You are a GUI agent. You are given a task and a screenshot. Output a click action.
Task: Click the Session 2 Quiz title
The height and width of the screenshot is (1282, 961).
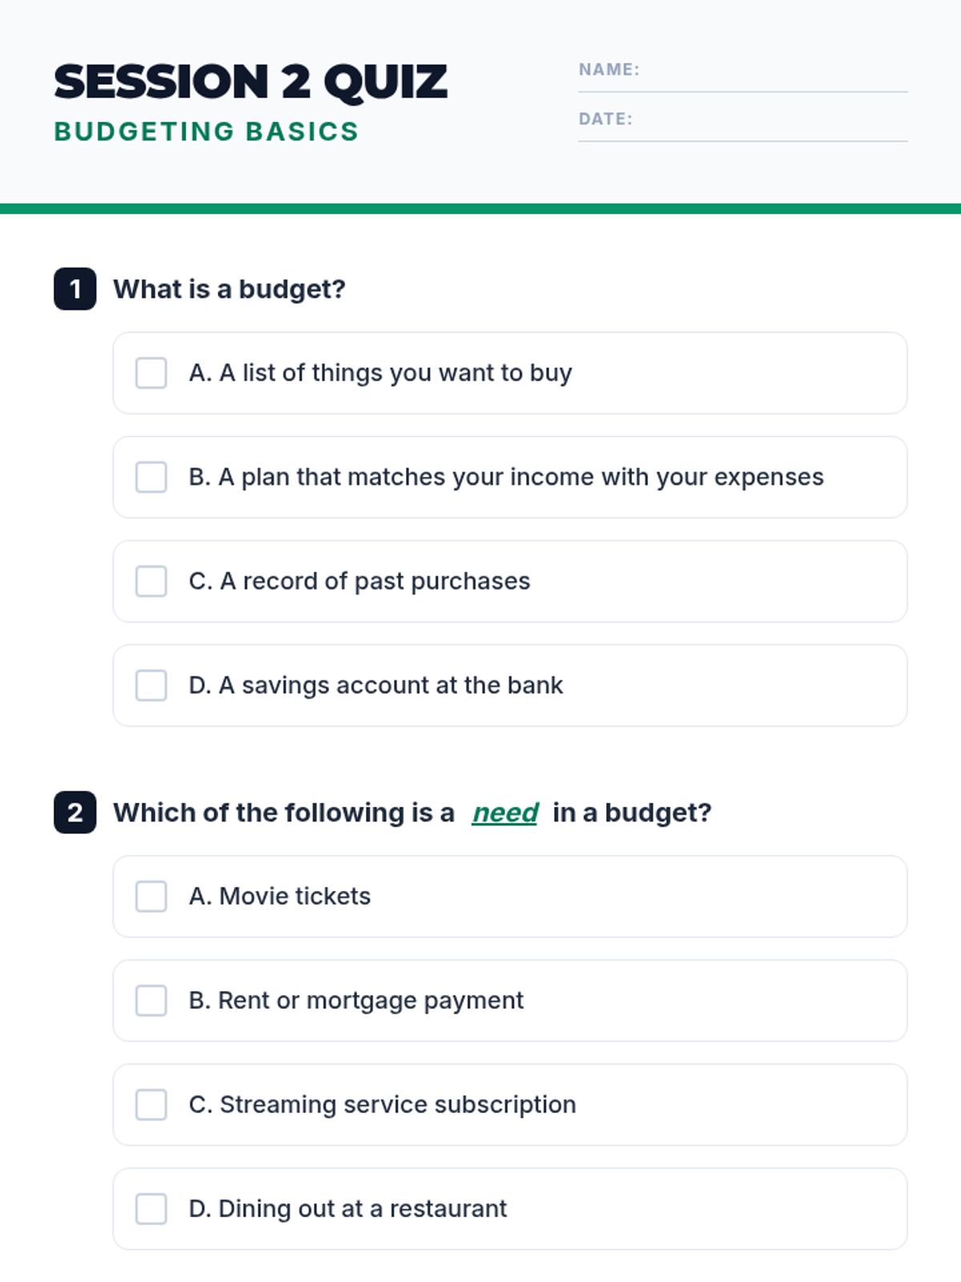point(251,82)
